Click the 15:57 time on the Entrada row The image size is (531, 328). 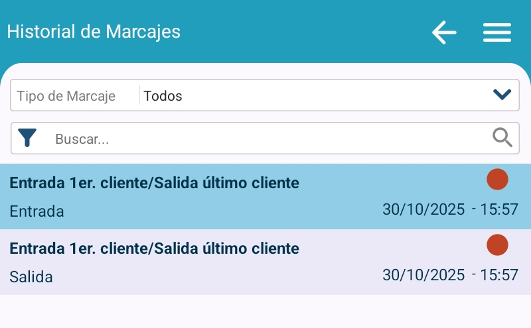pos(499,209)
